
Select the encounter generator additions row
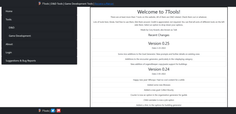[159, 59]
